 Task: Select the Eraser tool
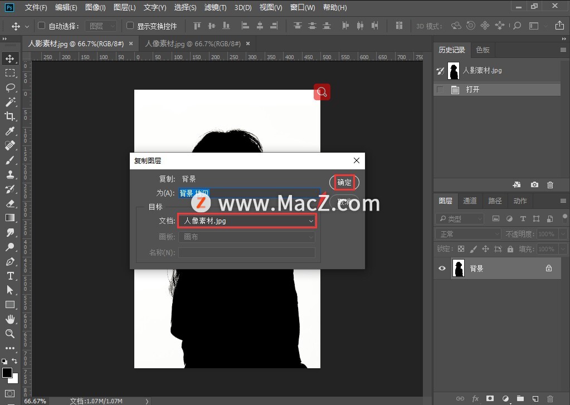click(x=10, y=203)
